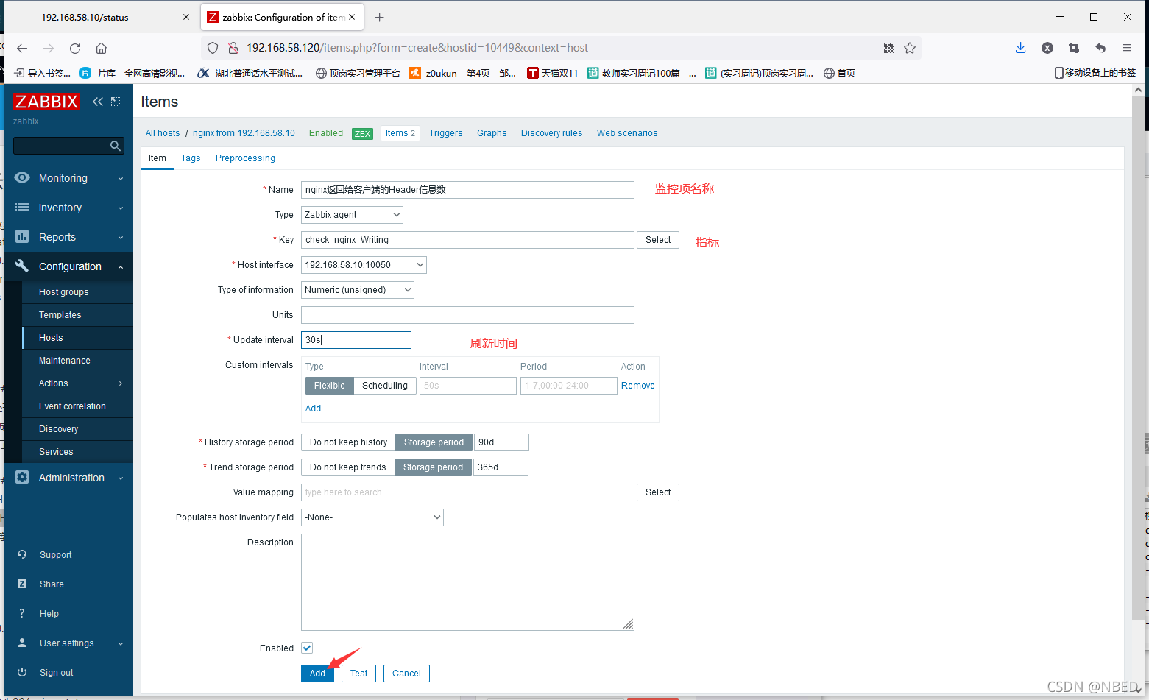Select Scheduling custom interval type
Image resolution: width=1149 pixels, height=700 pixels.
[x=385, y=385]
